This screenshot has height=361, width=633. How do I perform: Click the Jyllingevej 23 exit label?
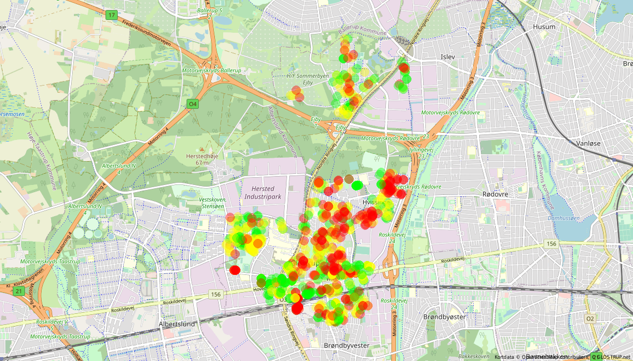421,153
